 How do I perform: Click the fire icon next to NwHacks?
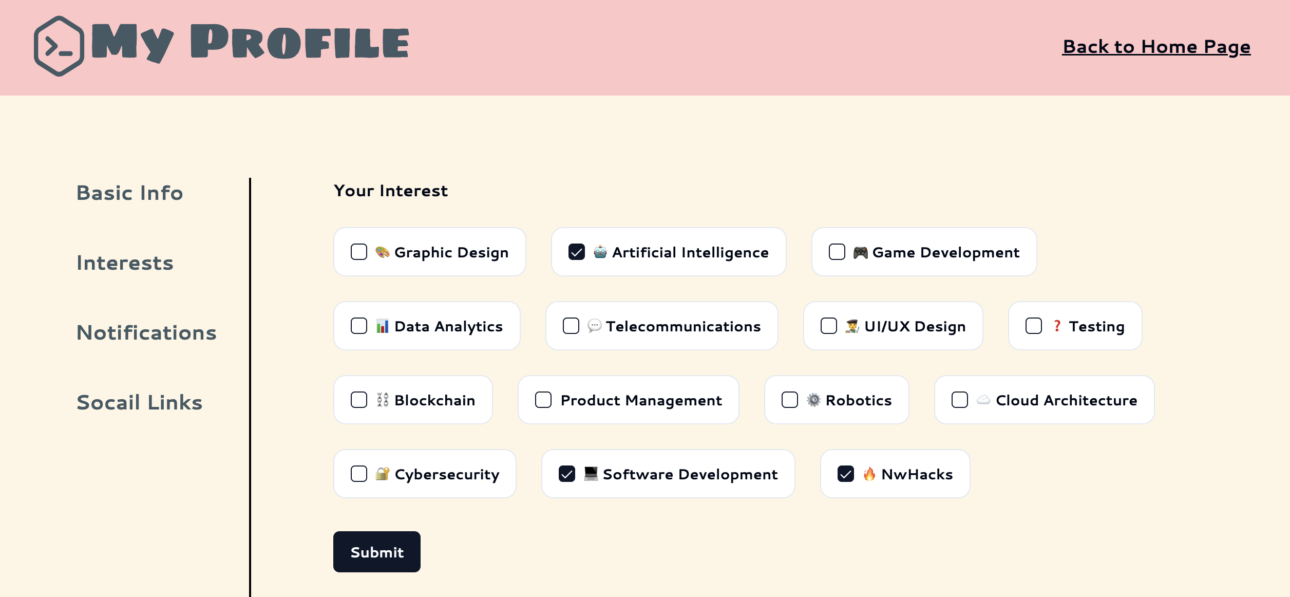point(869,474)
